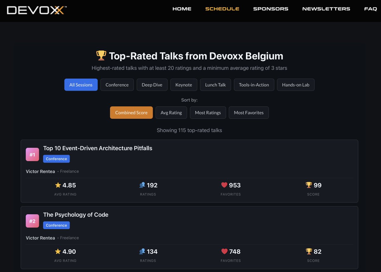The width and height of the screenshot is (381, 272).
Task: Open the FAQ nav item
Action: pyautogui.click(x=370, y=9)
